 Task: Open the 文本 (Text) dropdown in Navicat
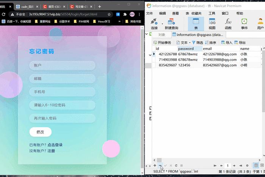click(183, 43)
